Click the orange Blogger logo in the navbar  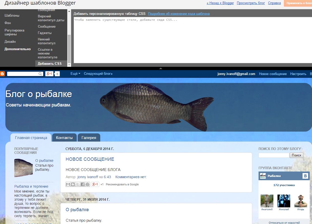[2, 74]
